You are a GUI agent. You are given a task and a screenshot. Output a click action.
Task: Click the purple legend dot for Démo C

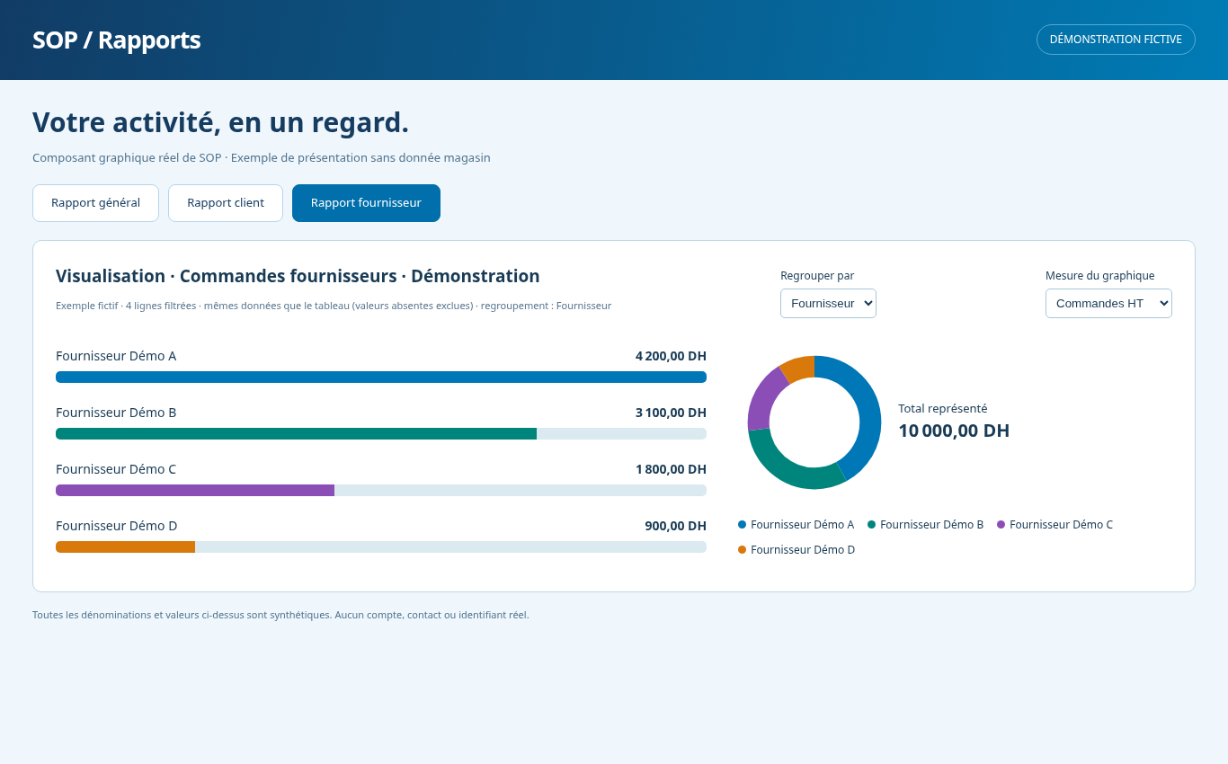coord(1001,524)
